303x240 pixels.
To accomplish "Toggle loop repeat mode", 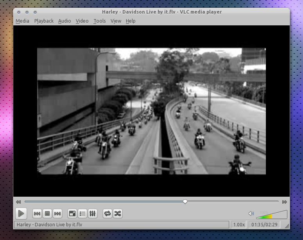I will coord(107,213).
